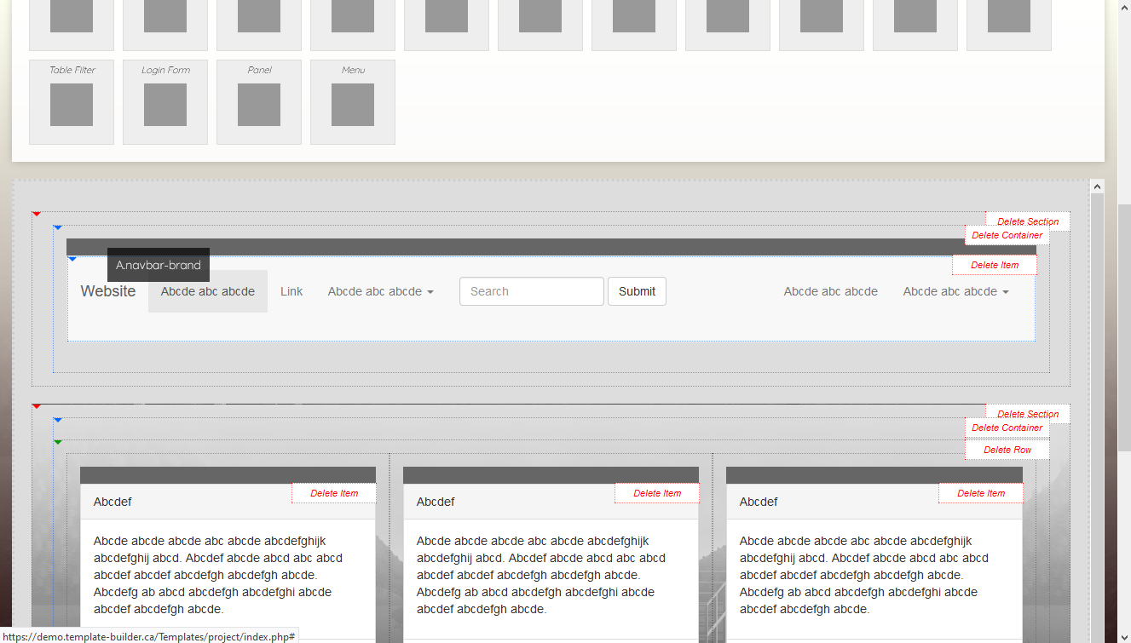Screen dimensions: 1131x643
Task: Click the scroll-up arrow of the canvas scrollbar
Action: [1097, 187]
